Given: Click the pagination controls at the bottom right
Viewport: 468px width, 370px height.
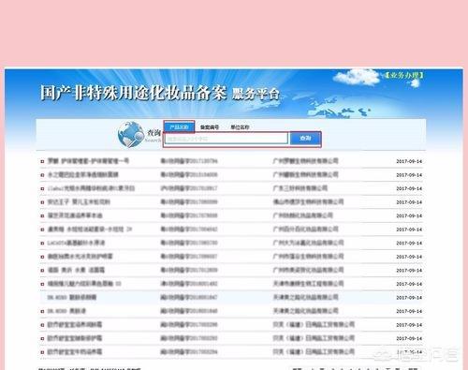Looking at the screenshot, I should click(356, 368).
